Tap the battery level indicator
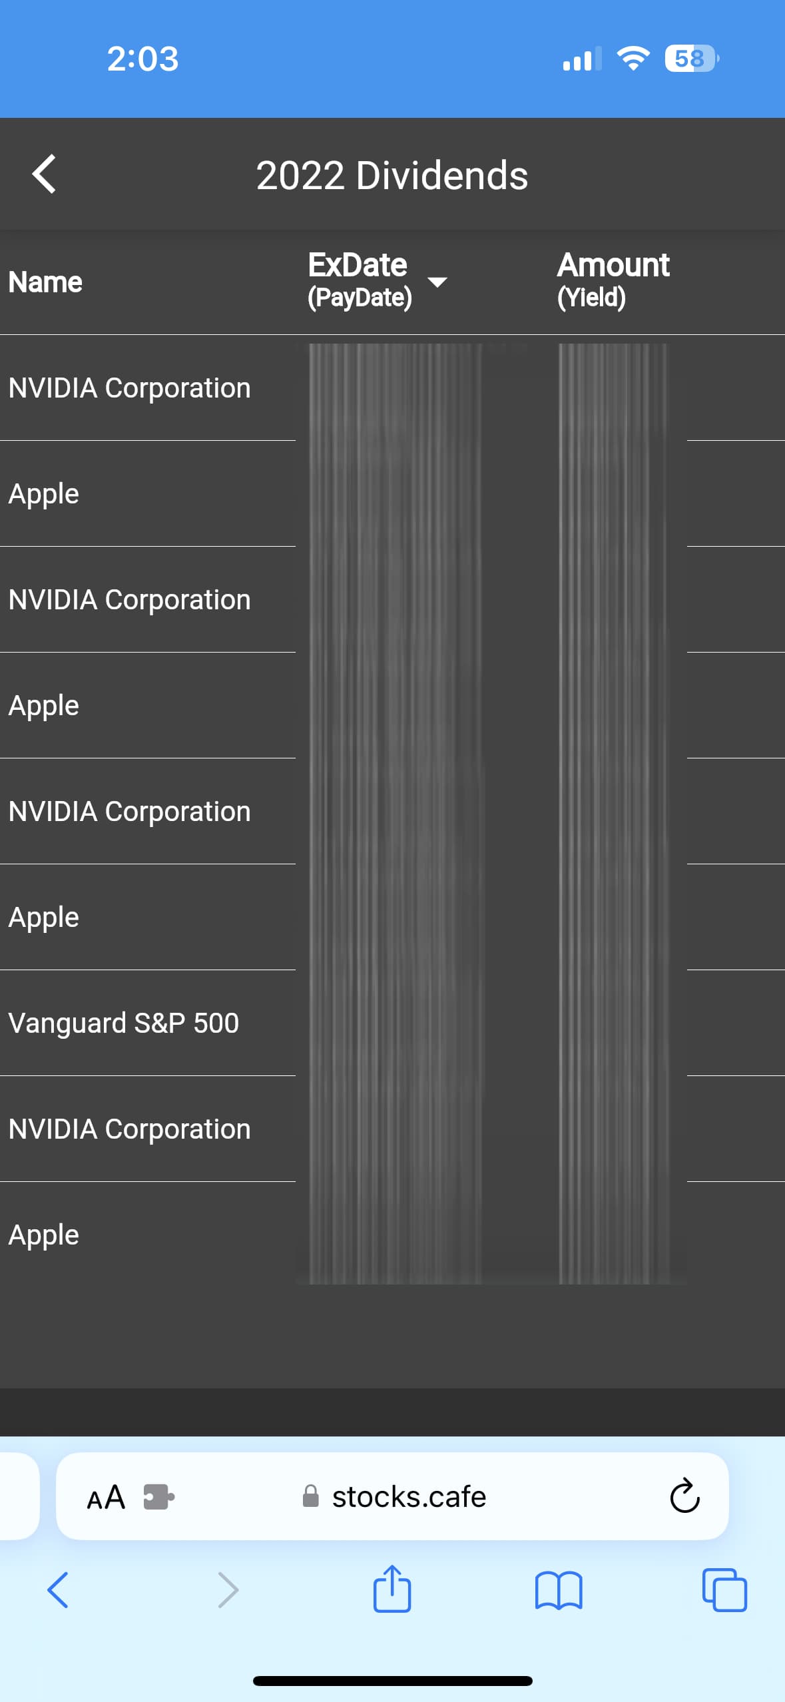 point(692,59)
